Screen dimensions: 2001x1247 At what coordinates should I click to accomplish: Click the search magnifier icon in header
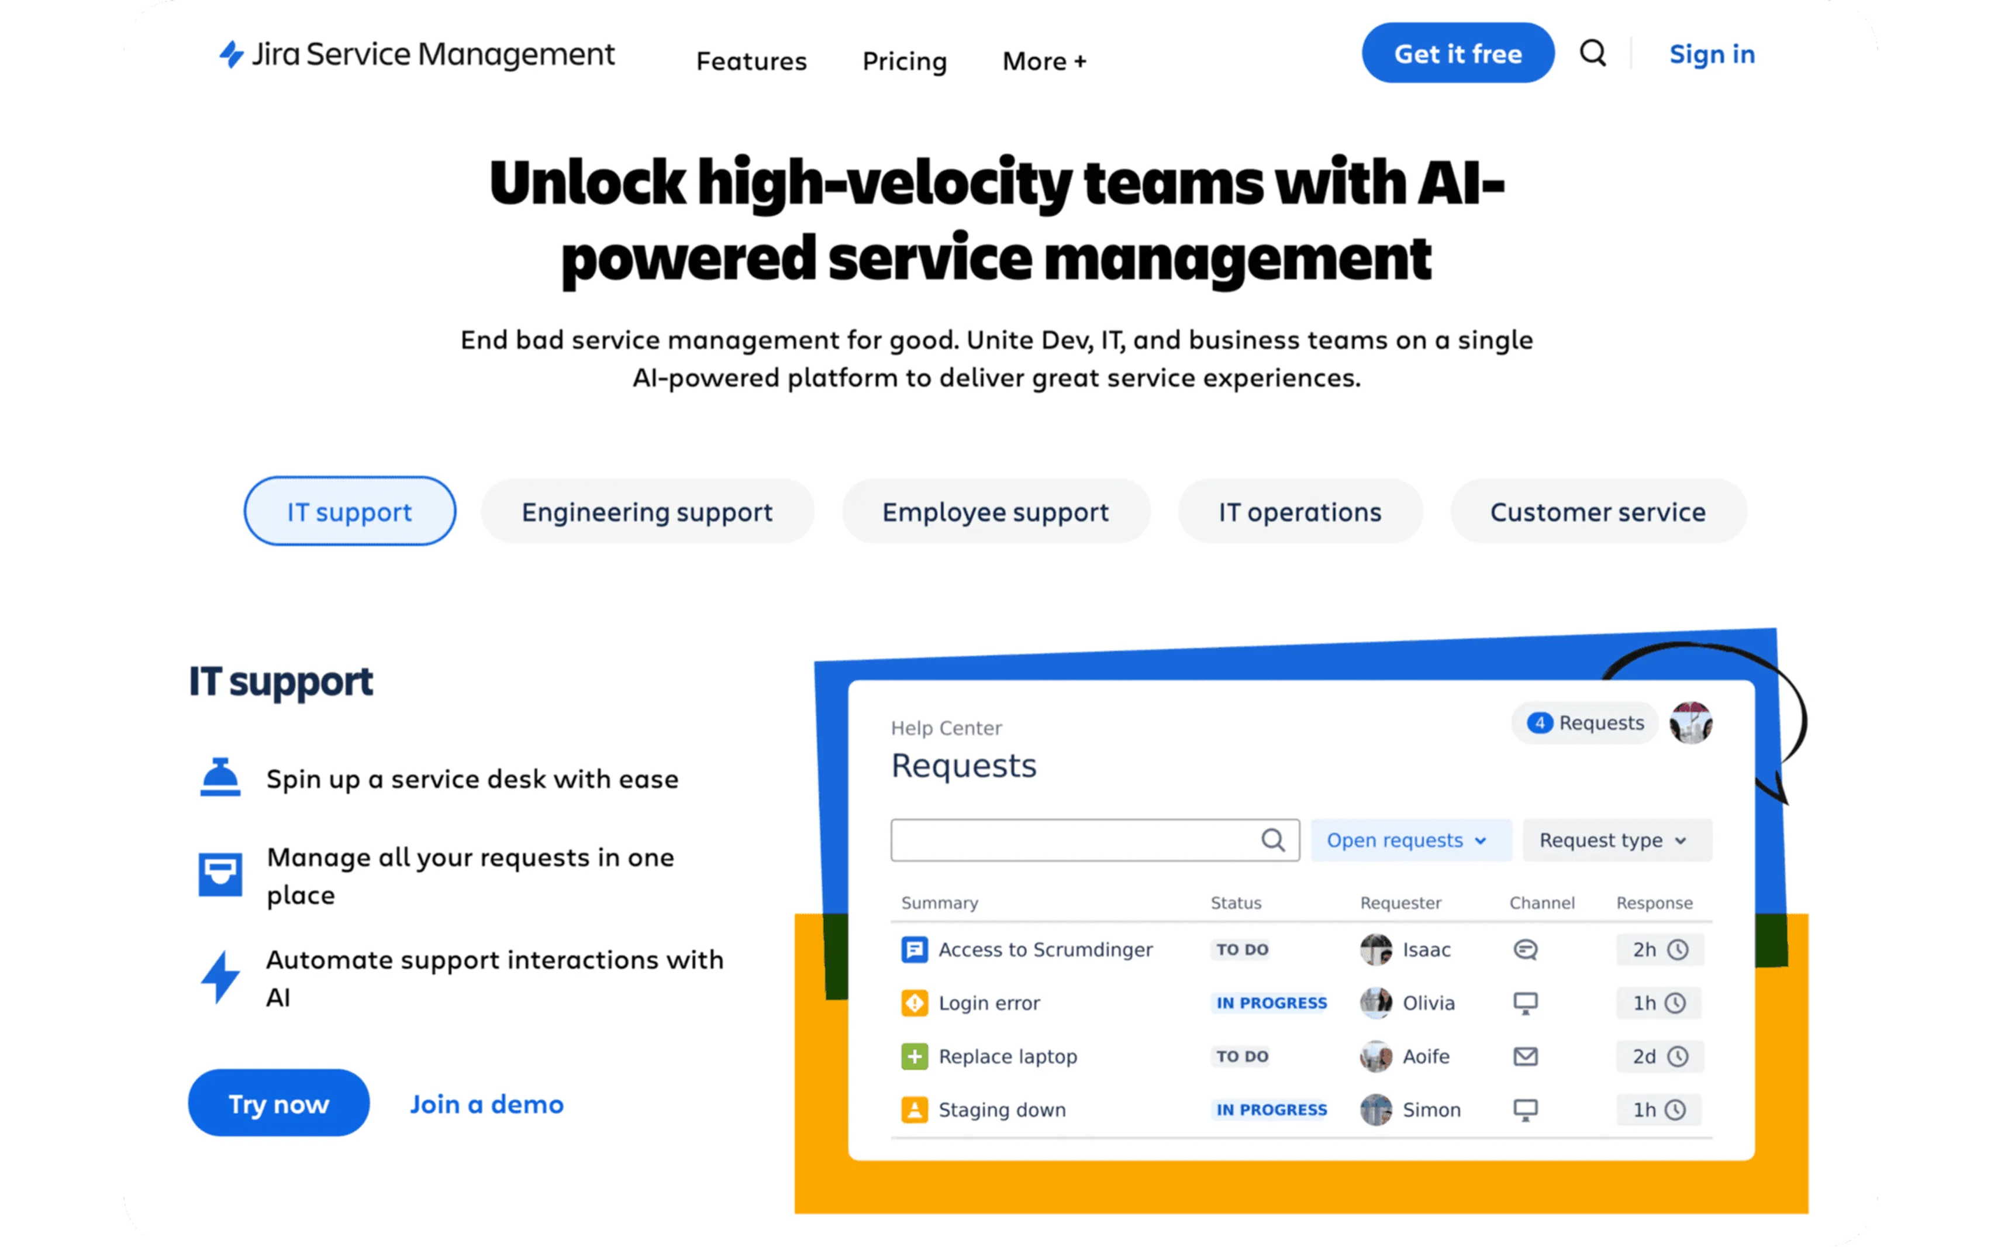tap(1593, 54)
